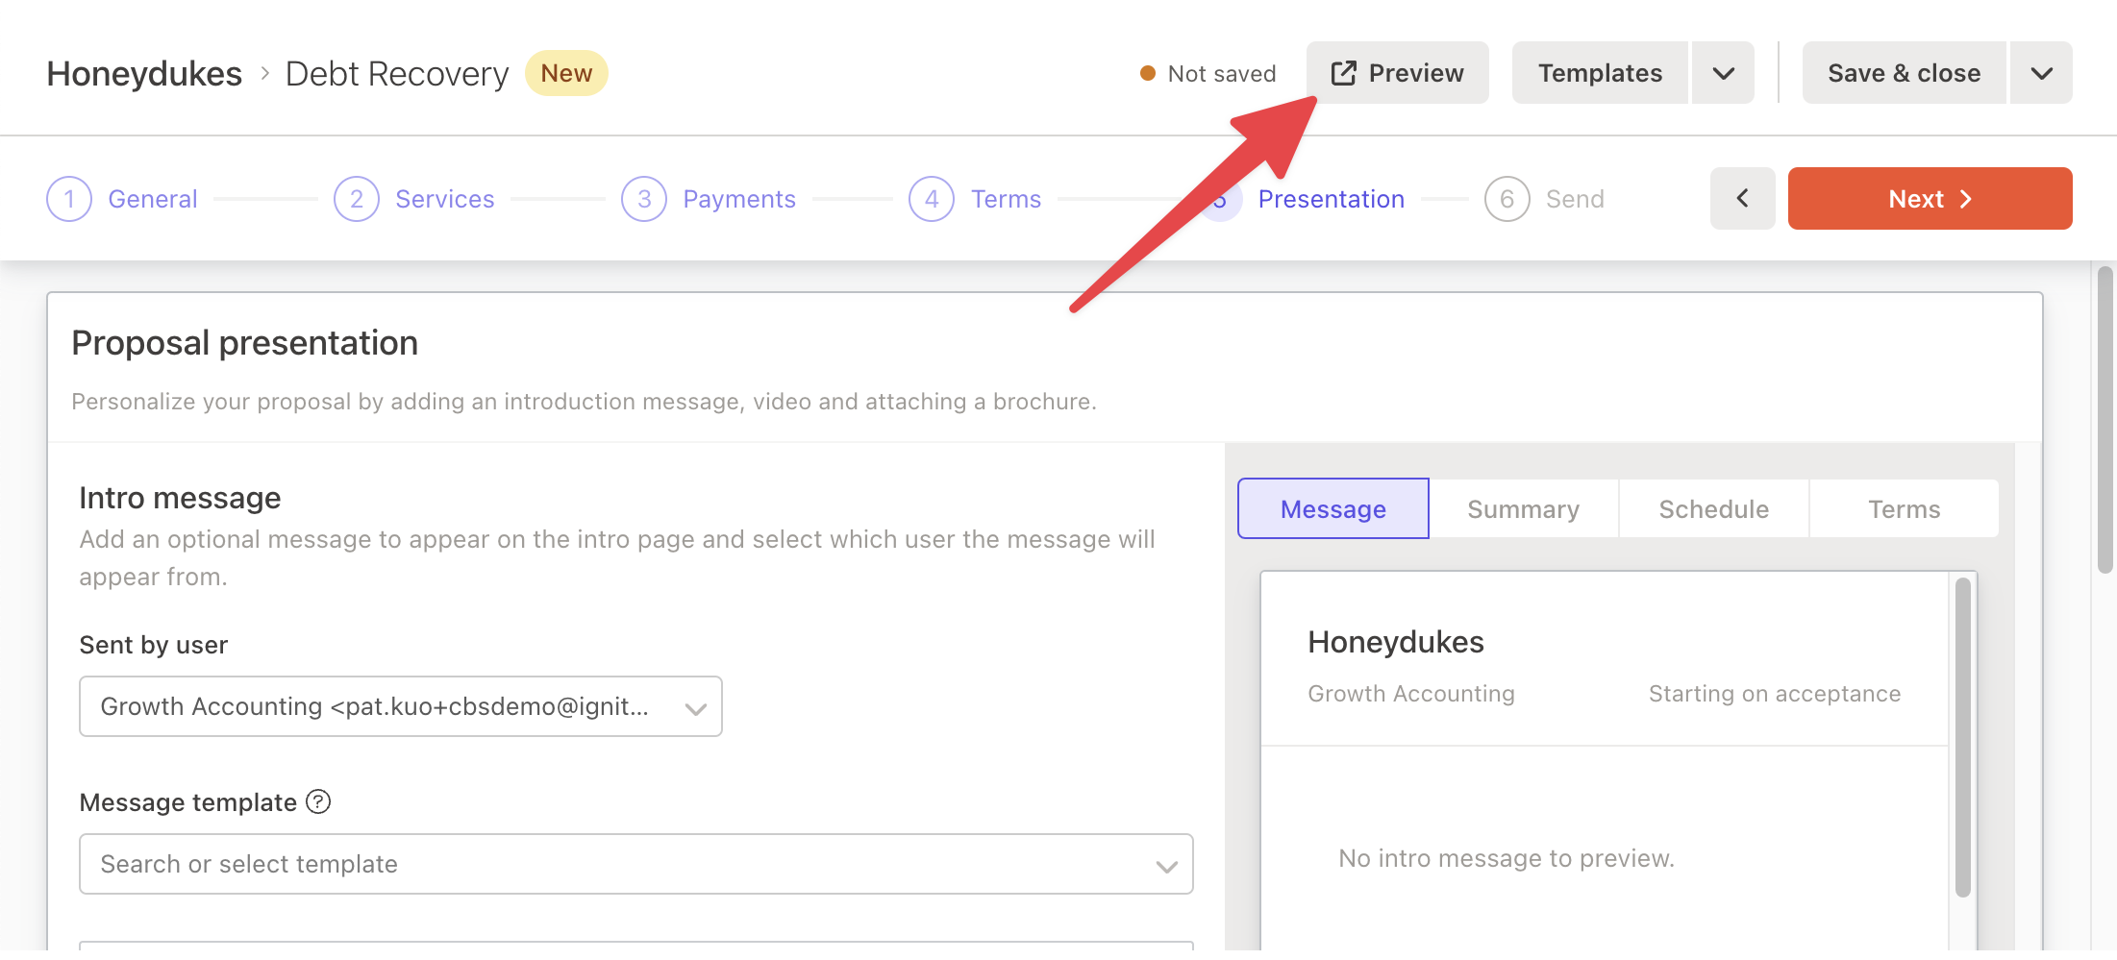Switch to the Summary preview tab

(x=1523, y=508)
